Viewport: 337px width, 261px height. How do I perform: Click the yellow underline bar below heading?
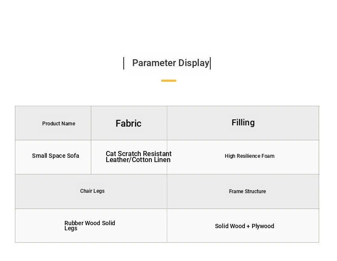click(169, 81)
